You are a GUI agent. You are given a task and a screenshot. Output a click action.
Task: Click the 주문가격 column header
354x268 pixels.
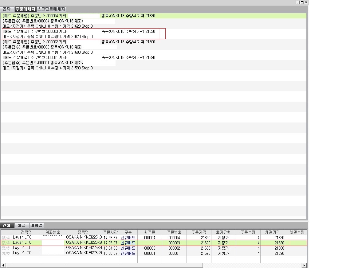(199, 232)
